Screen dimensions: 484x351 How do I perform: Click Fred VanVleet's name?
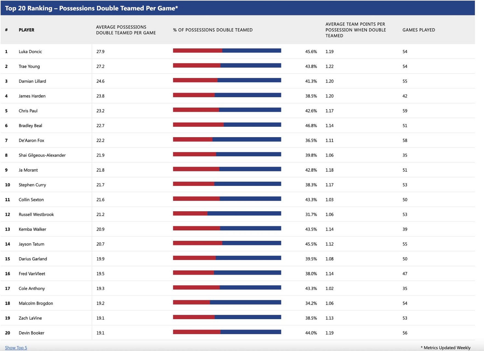[32, 274]
